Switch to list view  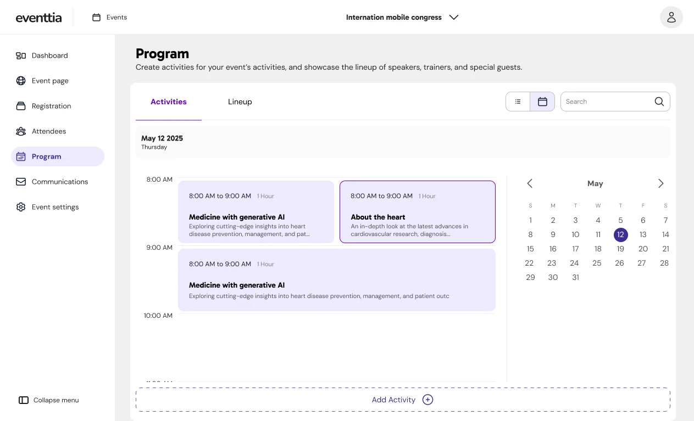[518, 102]
